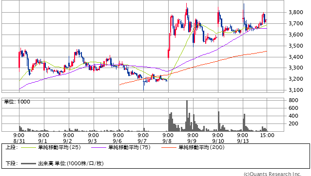The width and height of the screenshot is (311, 176).
Task: Click the green 25-period legend line
Action: point(29,147)
